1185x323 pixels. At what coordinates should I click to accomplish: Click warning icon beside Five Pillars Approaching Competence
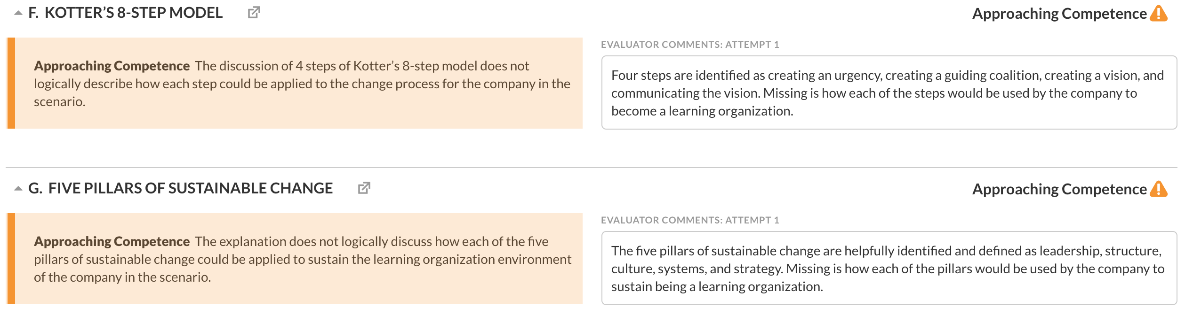pyautogui.click(x=1159, y=189)
